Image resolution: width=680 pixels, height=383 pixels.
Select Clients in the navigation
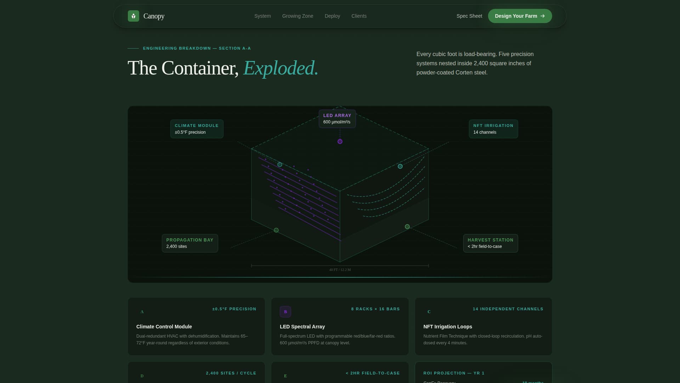click(x=359, y=16)
